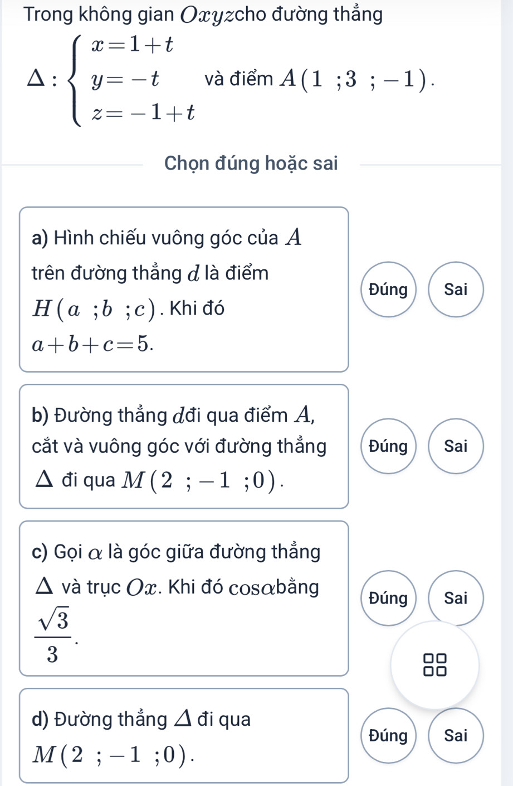Pick Sai for statement d
The height and width of the screenshot is (786, 513).
point(456,736)
